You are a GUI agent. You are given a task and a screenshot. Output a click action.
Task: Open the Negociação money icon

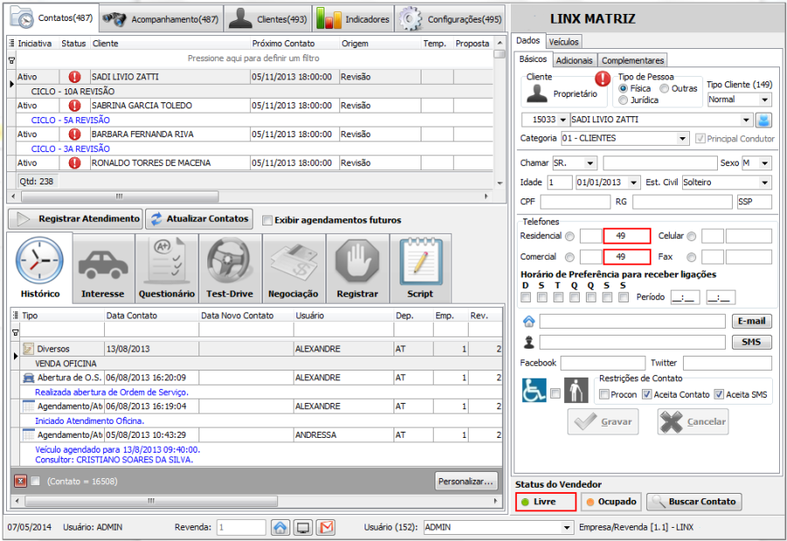click(x=293, y=263)
